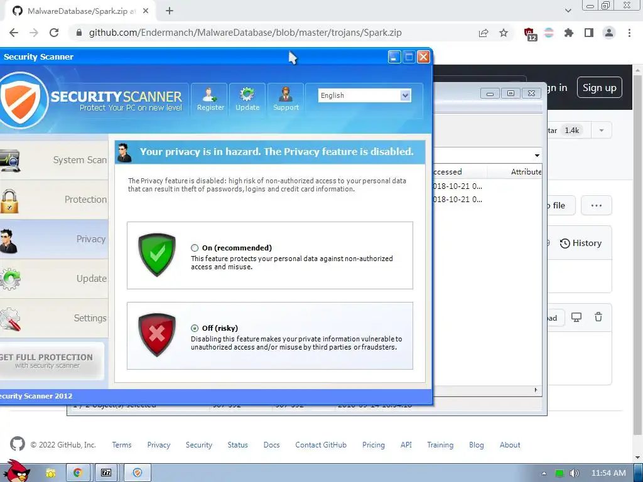Go forward in Chrome browser

34,33
